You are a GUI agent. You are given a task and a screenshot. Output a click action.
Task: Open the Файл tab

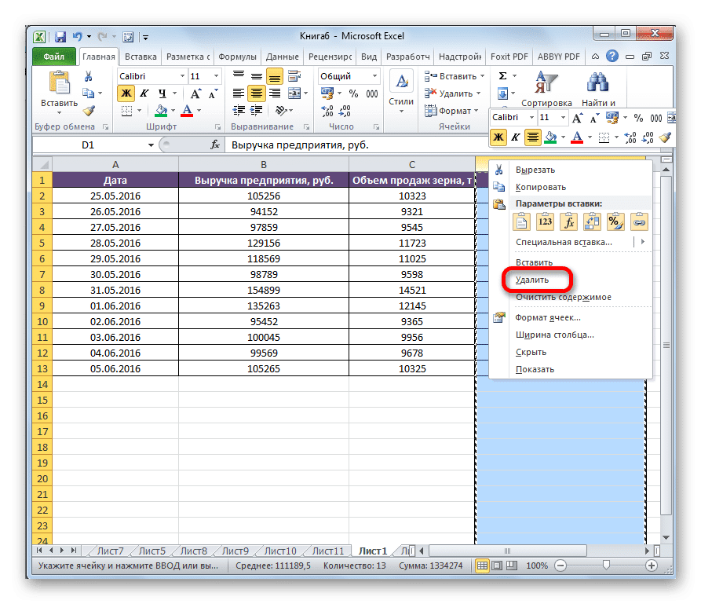pyautogui.click(x=53, y=57)
